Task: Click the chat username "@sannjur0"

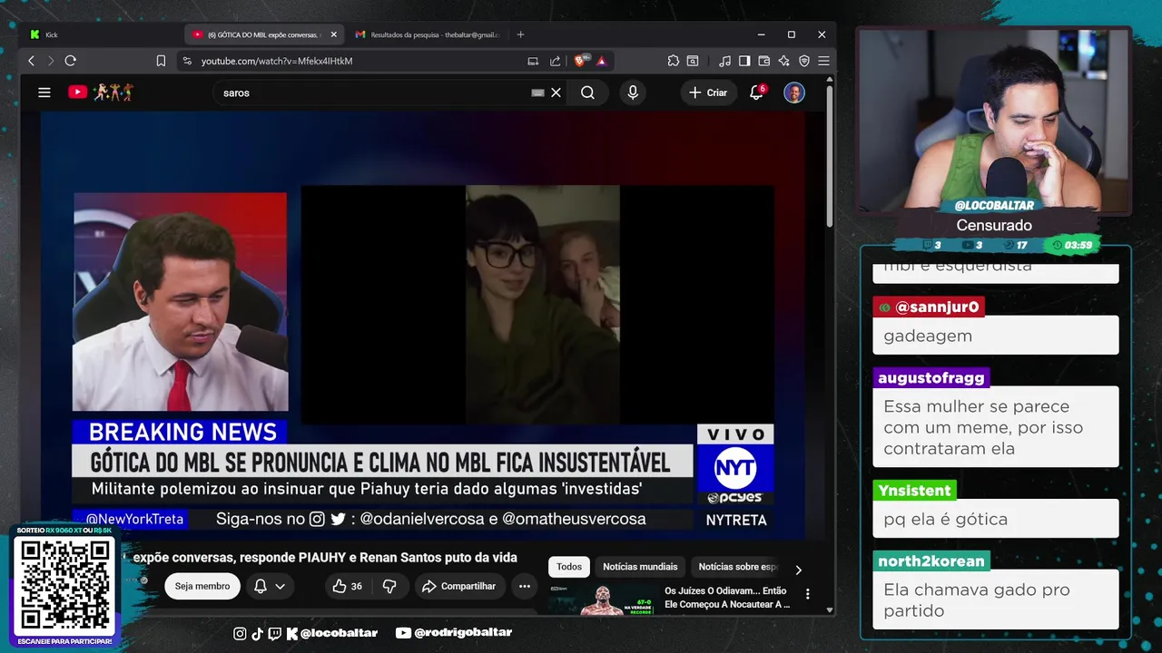Action: (929, 307)
